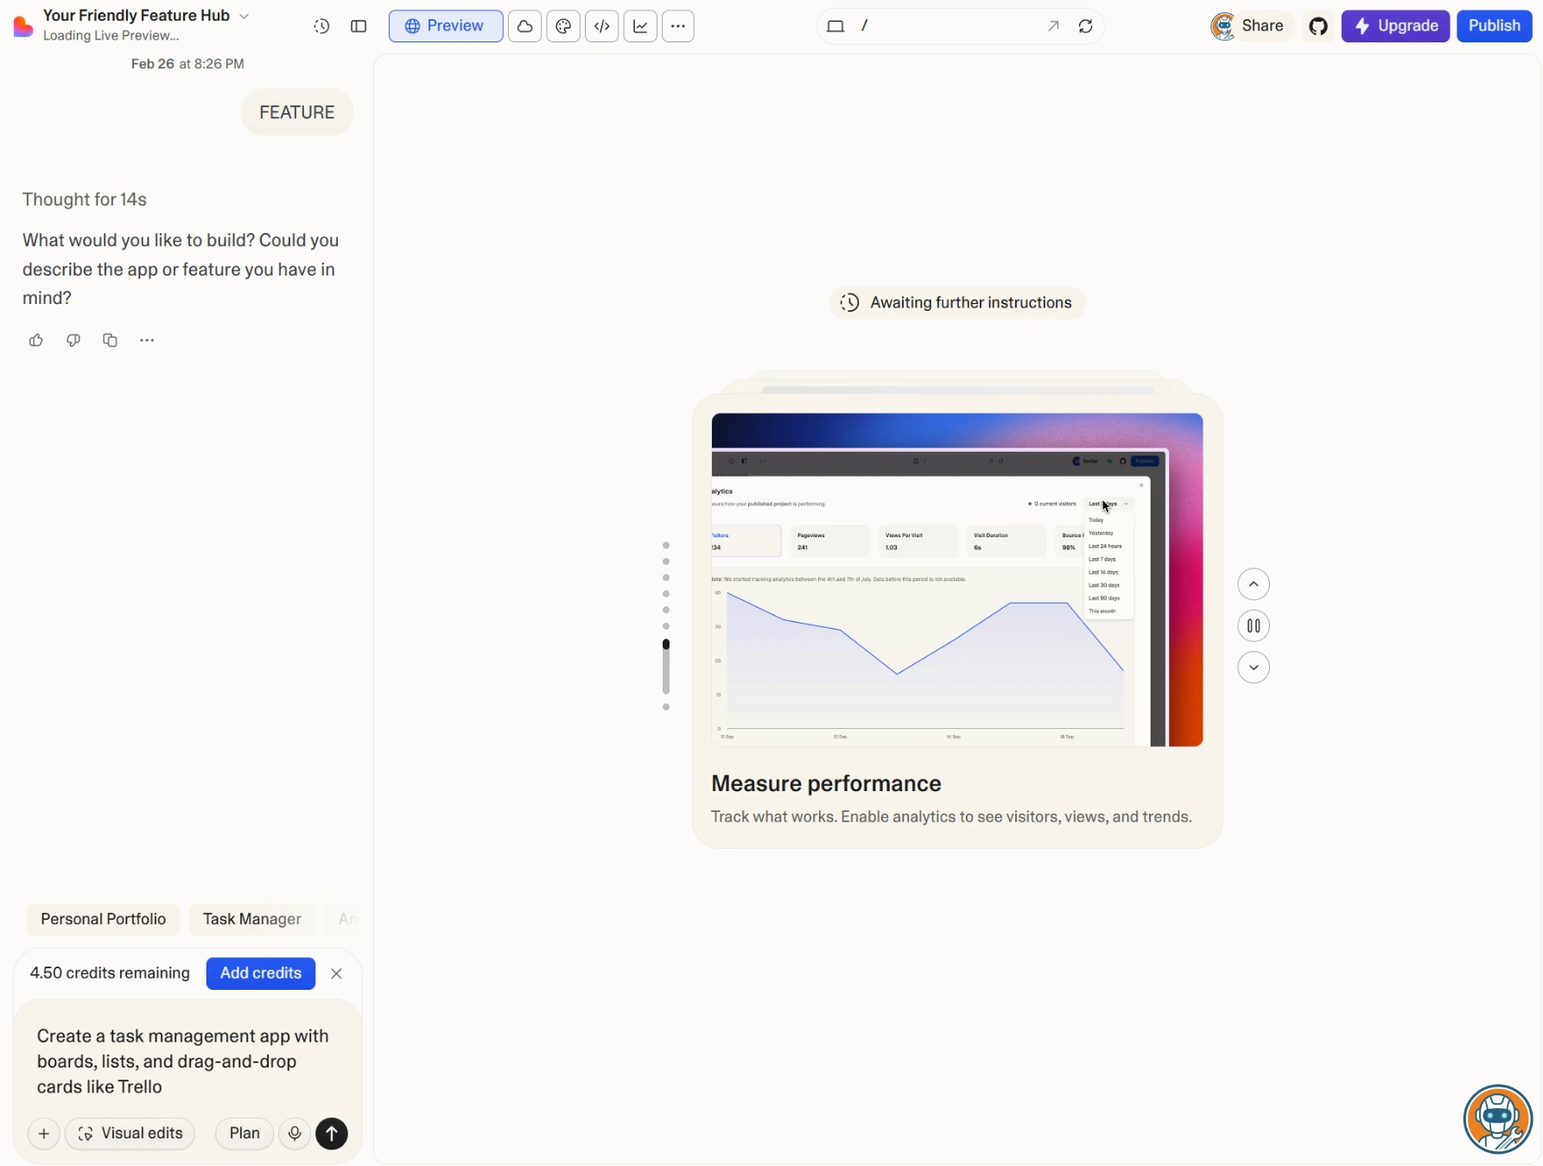Toggle Visual edits mode
This screenshot has width=1543, height=1166.
click(x=130, y=1133)
